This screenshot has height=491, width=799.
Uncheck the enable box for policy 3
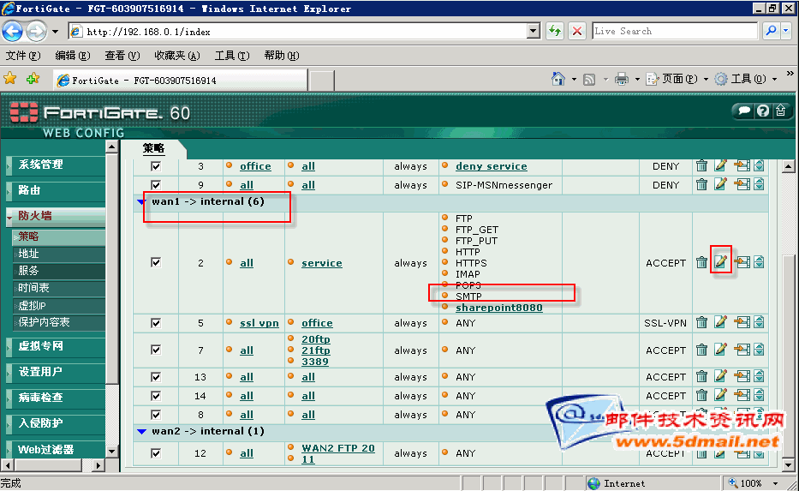pos(156,166)
